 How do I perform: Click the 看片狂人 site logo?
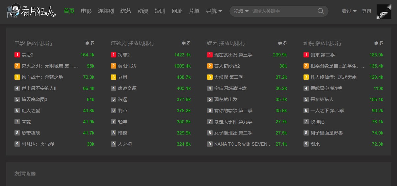31,11
